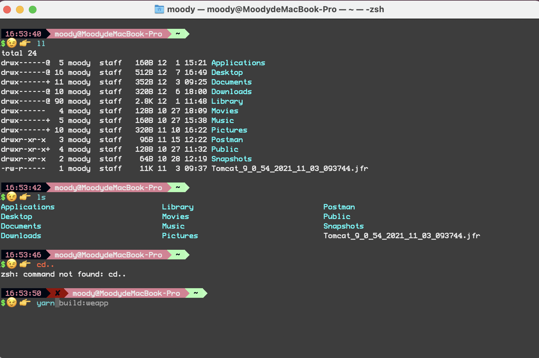Image resolution: width=539 pixels, height=358 pixels.
Task: Click the 'command not found' error message
Action: [x=63, y=274]
